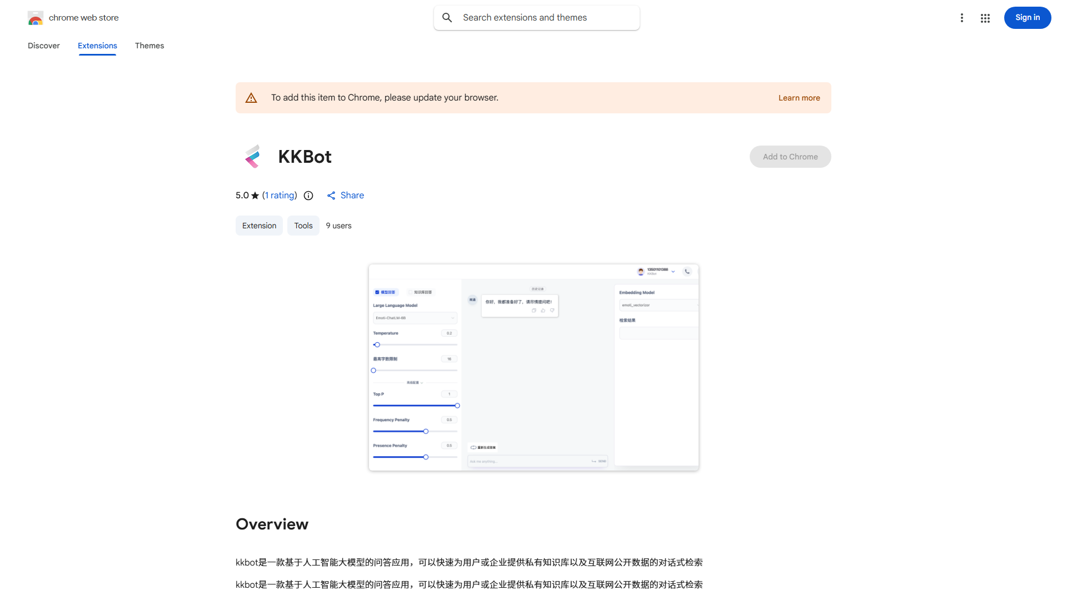This screenshot has height=600, width=1067.
Task: Switch to the Themes tab
Action: click(149, 46)
